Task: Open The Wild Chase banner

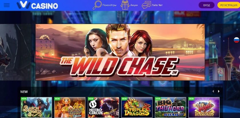Action: tap(120, 52)
